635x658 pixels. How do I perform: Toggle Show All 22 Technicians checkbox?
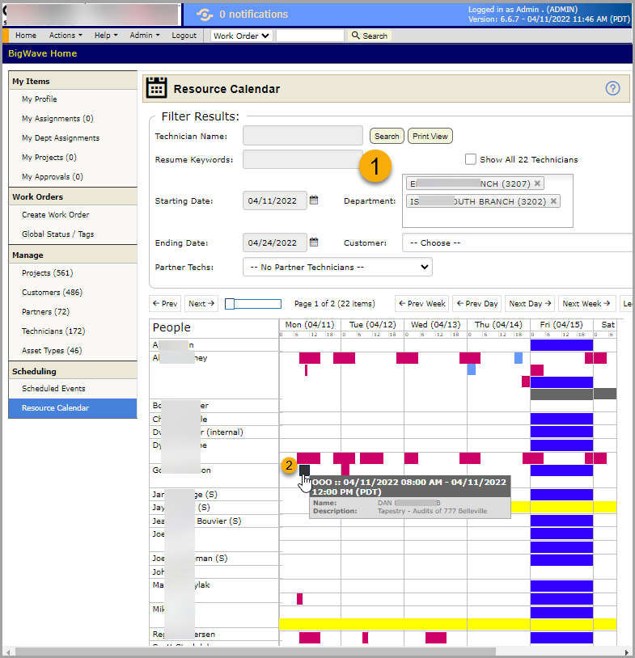coord(470,159)
